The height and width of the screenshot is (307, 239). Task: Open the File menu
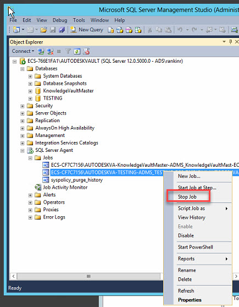(13, 20)
